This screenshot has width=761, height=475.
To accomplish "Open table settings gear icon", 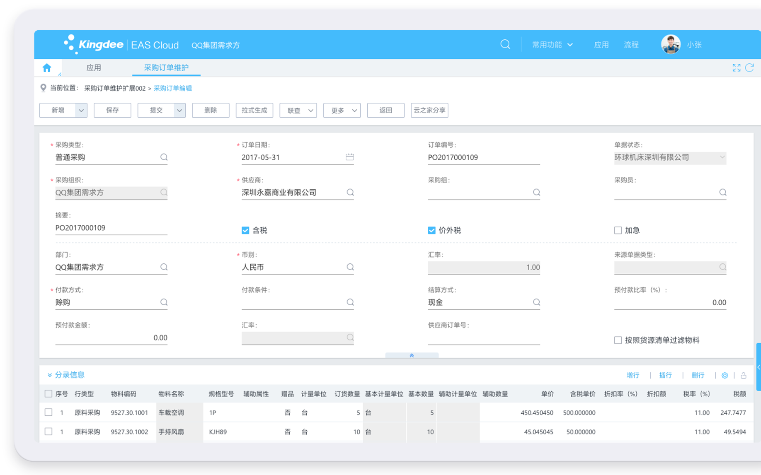I will pyautogui.click(x=725, y=375).
